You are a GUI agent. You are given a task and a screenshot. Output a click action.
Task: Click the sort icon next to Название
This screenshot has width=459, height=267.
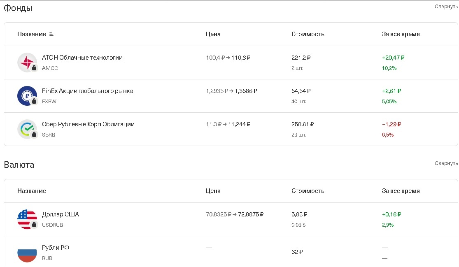pos(51,34)
